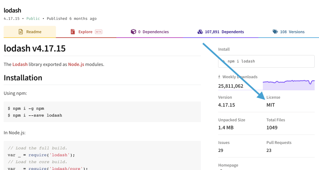The height and width of the screenshot is (170, 319).
Task: Click the Weekly Downloads download icon
Action: tap(219, 77)
